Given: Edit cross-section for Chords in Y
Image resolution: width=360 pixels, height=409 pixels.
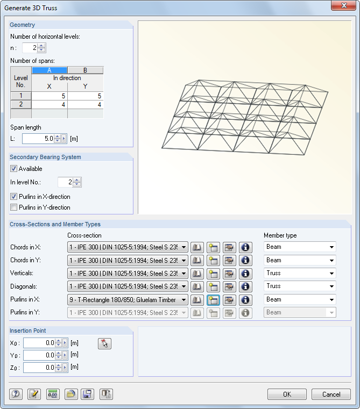Looking at the screenshot, I should click(229, 260).
